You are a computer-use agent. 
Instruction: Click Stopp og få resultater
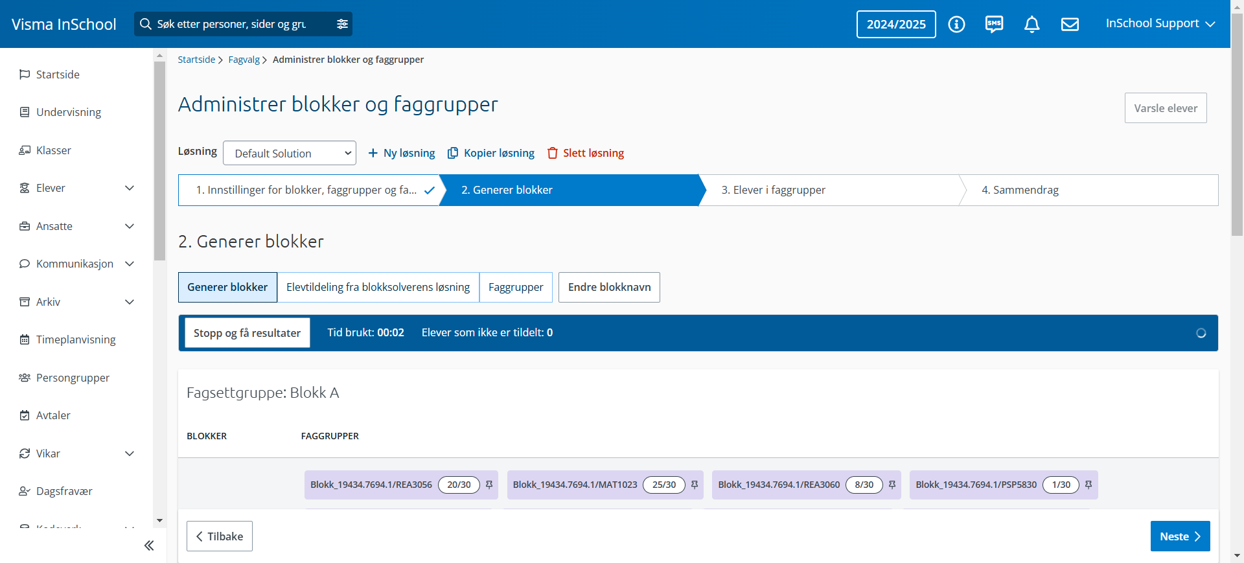click(247, 332)
